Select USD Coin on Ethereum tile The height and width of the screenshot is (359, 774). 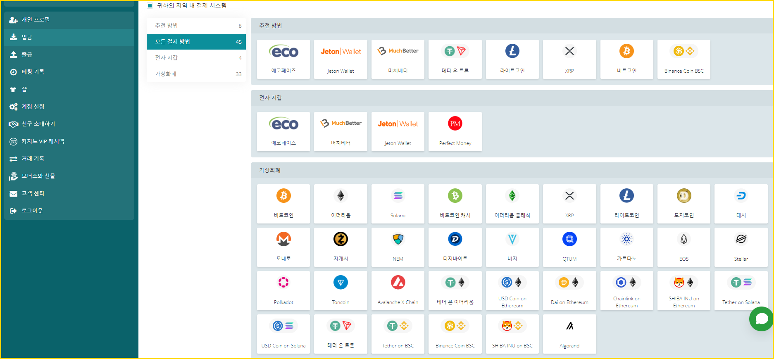pos(512,290)
